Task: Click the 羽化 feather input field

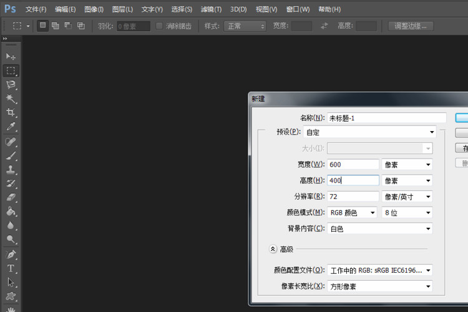Action: click(134, 26)
